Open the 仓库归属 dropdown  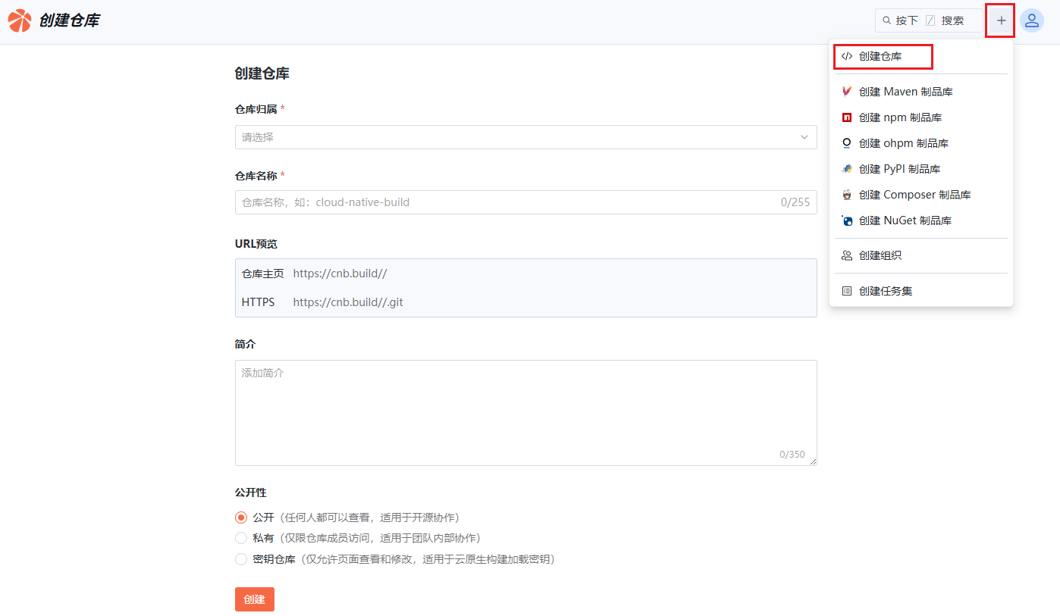click(x=525, y=137)
